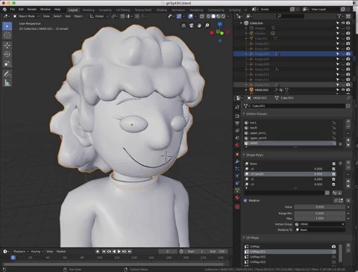Expand HEAD.001 in the outliner
Viewport: 358px width, 272px height.
[x=246, y=90]
